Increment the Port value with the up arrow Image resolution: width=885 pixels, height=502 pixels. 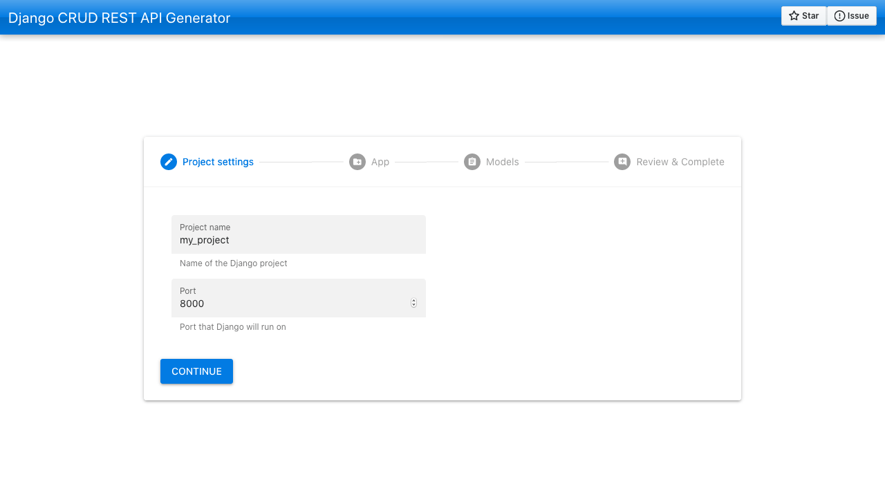[x=413, y=299]
